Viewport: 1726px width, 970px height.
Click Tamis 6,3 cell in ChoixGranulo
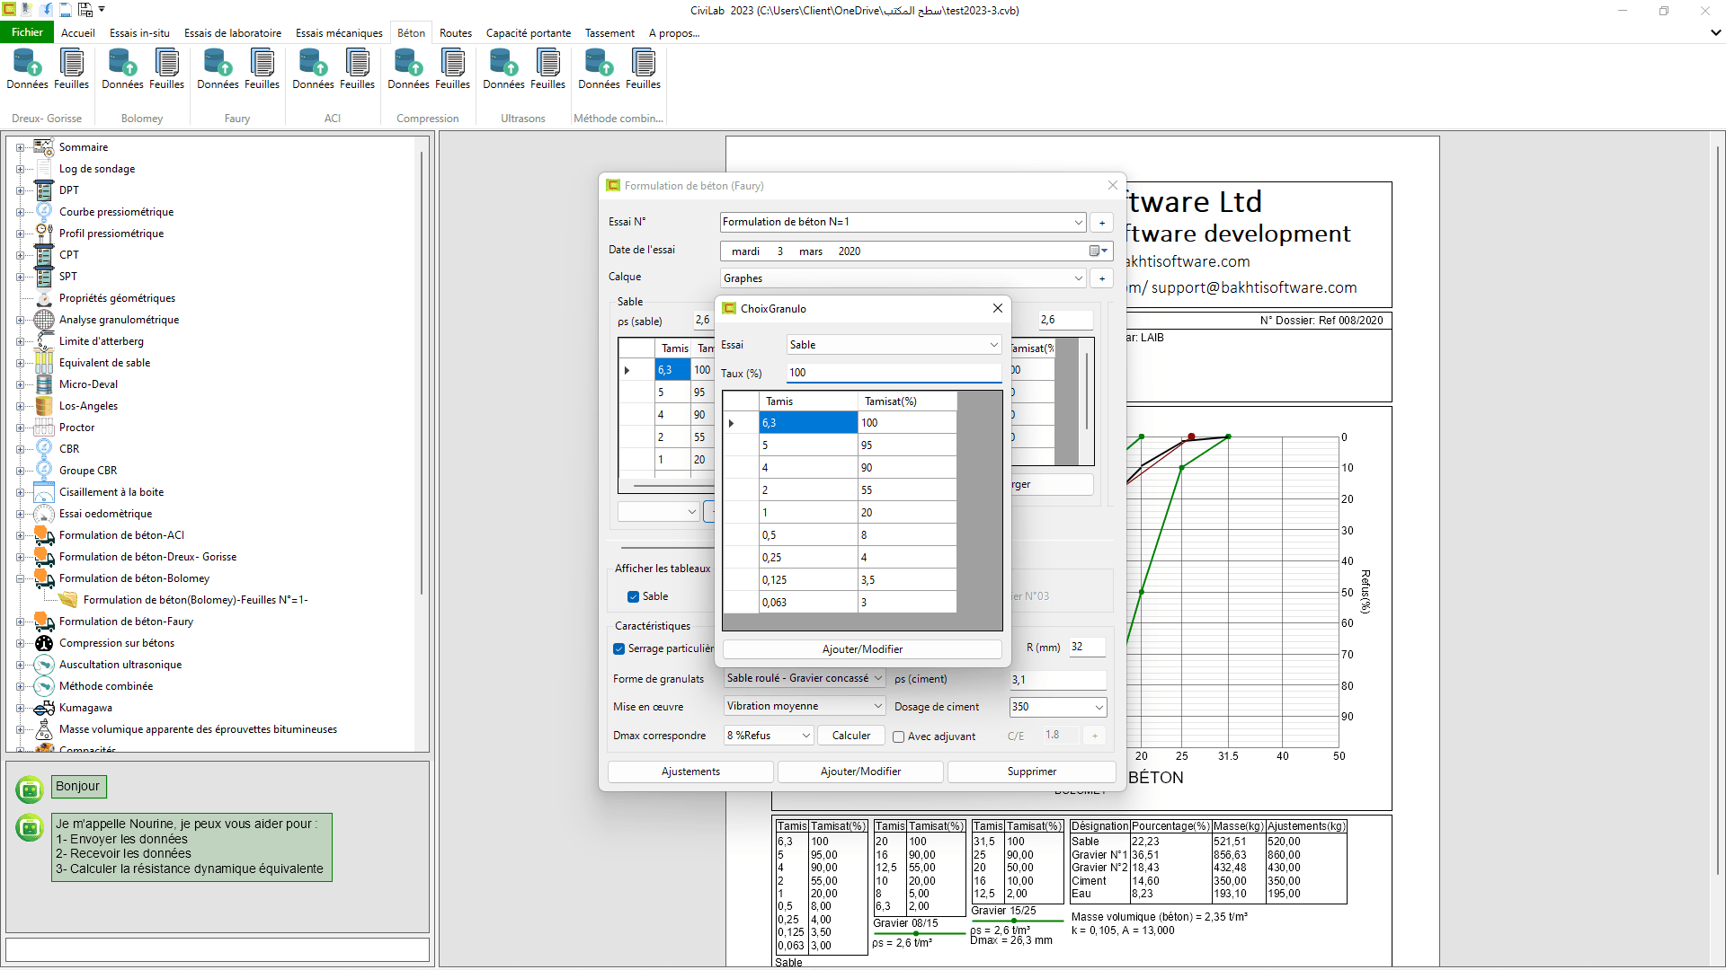point(808,423)
